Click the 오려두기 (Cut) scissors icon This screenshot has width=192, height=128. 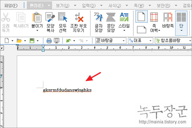6,17
